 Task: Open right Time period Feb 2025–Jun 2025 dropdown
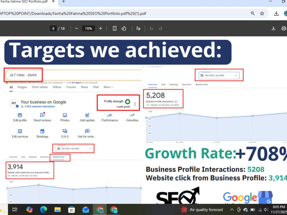(219, 75)
